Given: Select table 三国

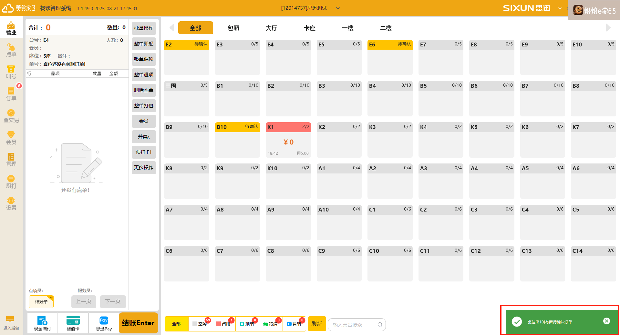Looking at the screenshot, I should point(187,99).
